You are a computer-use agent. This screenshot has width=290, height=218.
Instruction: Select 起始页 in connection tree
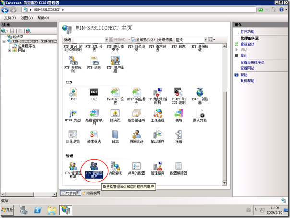click(18, 37)
